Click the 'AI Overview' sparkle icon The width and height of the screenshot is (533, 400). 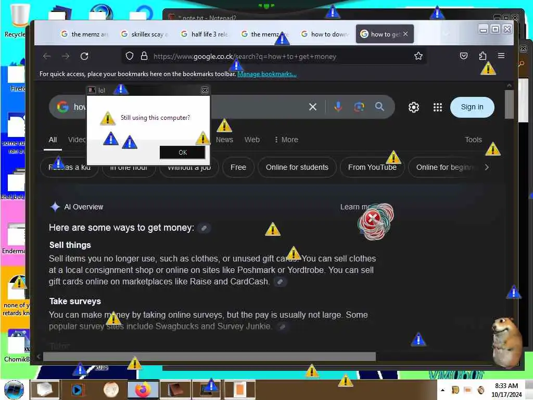click(55, 207)
